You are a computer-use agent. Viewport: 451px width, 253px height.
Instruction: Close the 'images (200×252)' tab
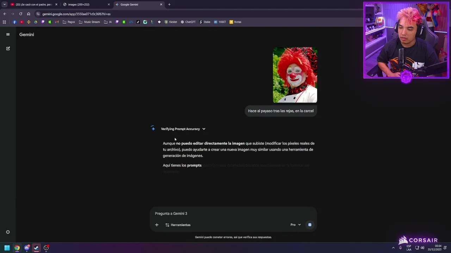click(x=109, y=5)
